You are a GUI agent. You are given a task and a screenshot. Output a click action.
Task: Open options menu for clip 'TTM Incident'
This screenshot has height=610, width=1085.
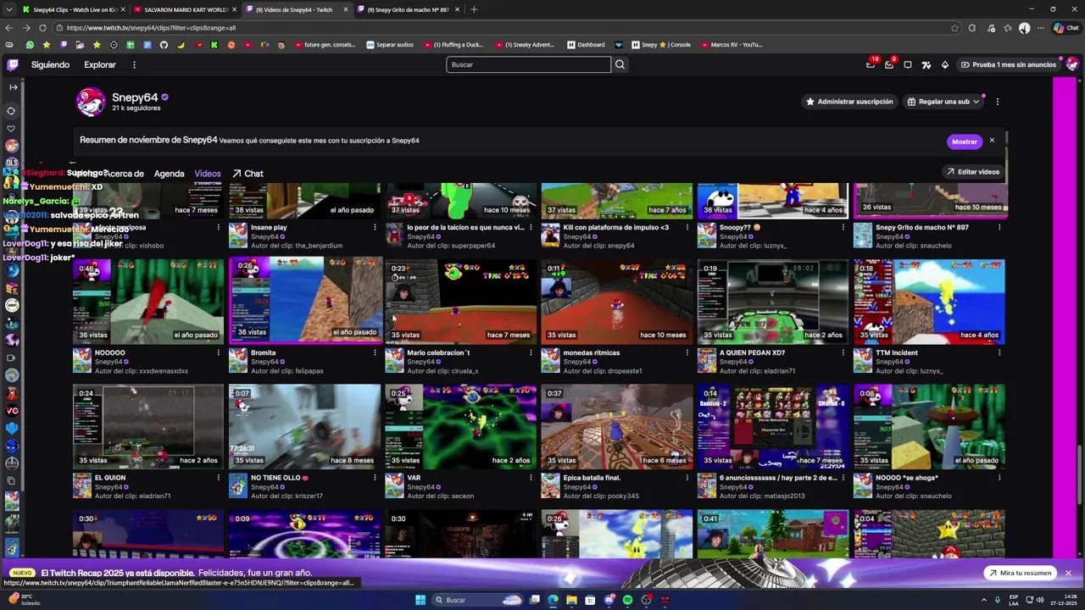[x=999, y=352]
